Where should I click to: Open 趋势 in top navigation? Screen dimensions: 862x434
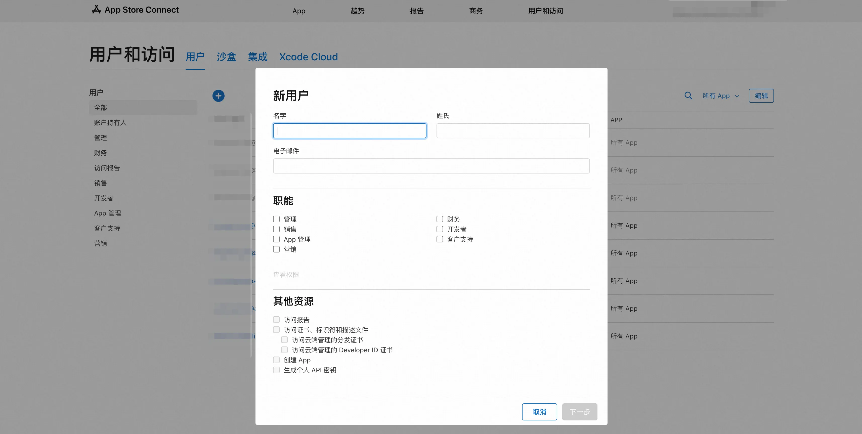(x=357, y=11)
